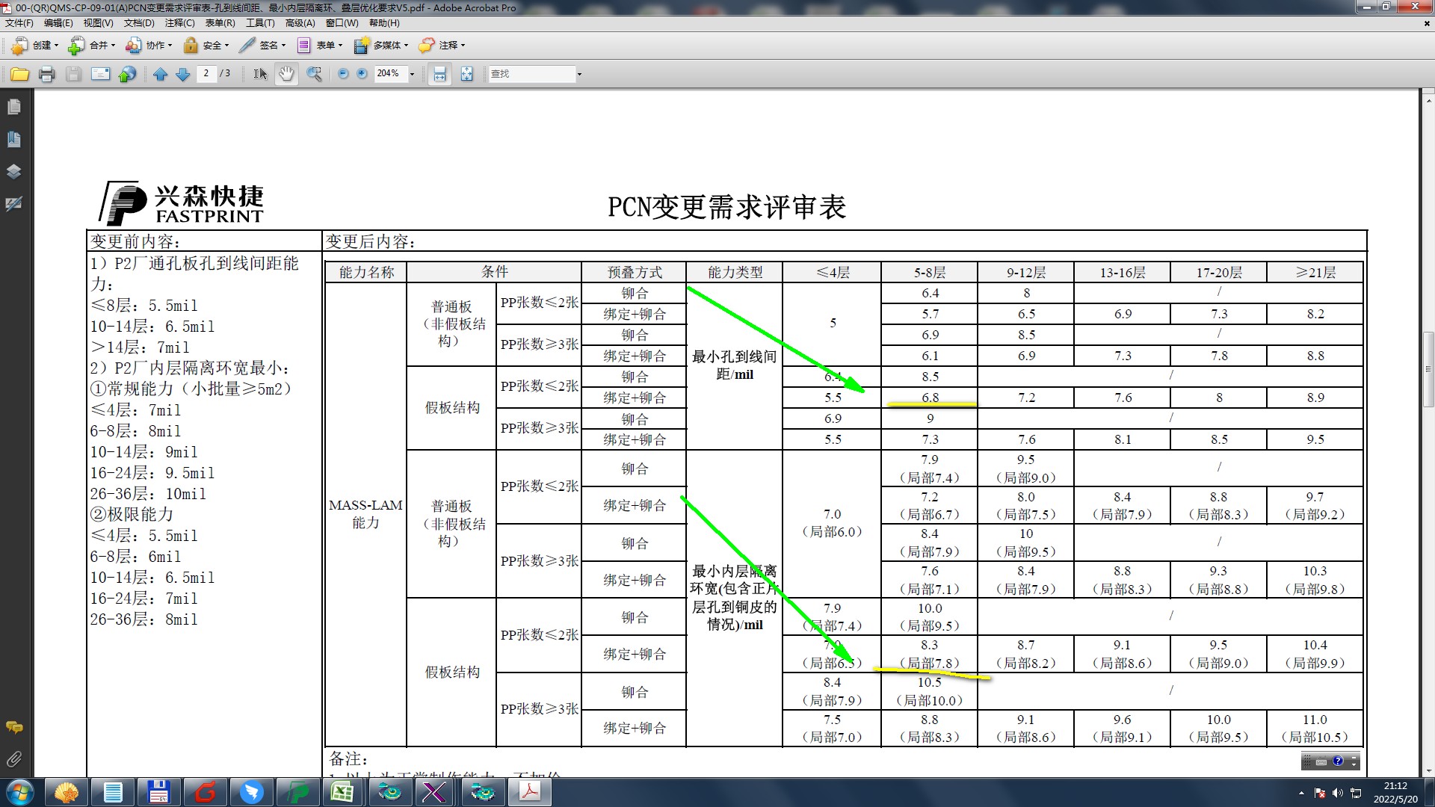Click the vertical scrollbar thumb
1435x807 pixels.
tap(1428, 369)
